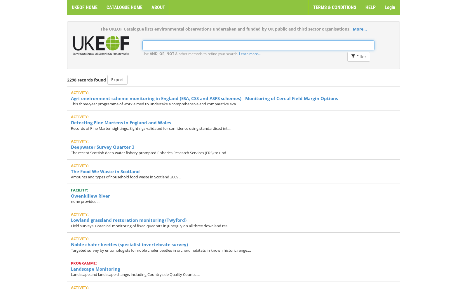Image resolution: width=467 pixels, height=291 pixels.
Task: Open The Food We Waste in Scotland
Action: click(x=105, y=171)
